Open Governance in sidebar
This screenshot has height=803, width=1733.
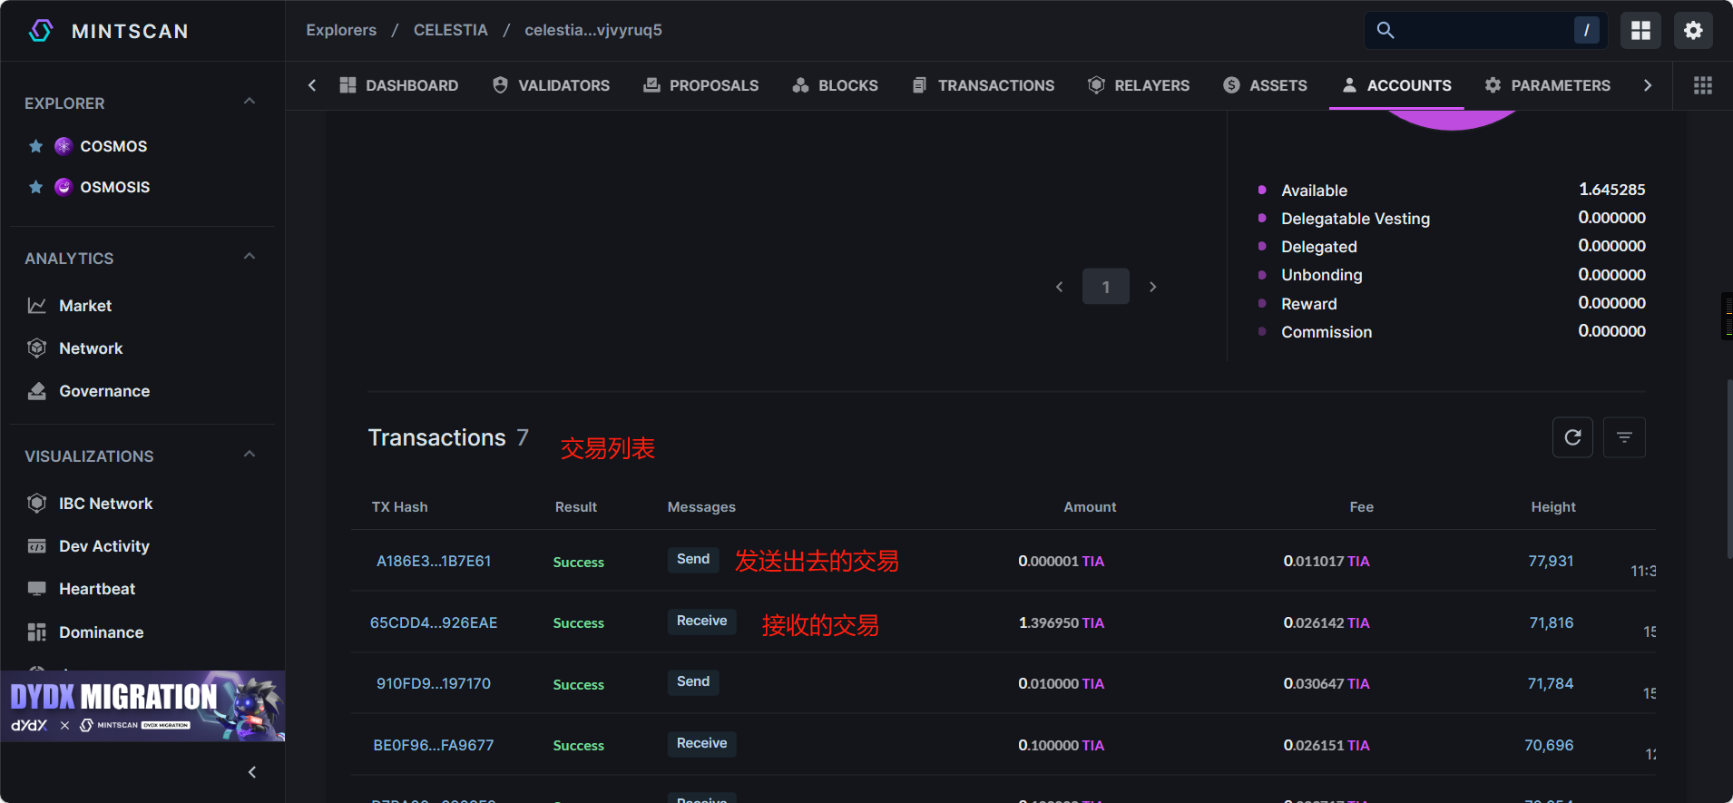coord(104,391)
